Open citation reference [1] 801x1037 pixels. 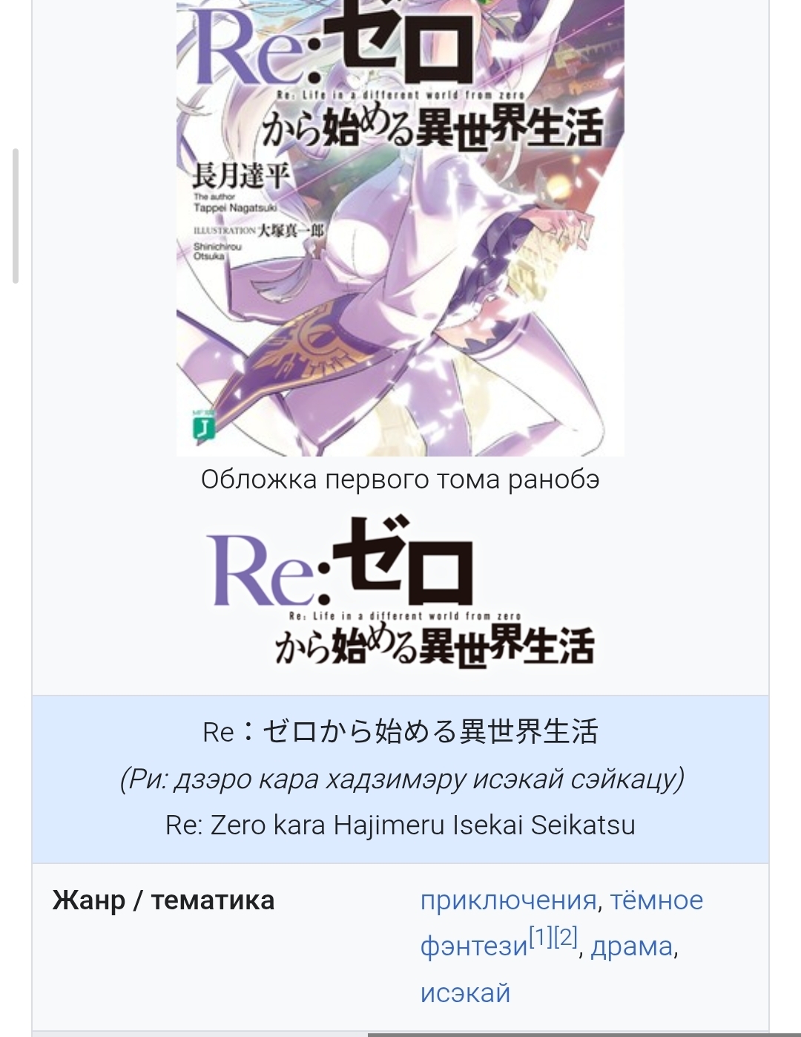pyautogui.click(x=541, y=937)
